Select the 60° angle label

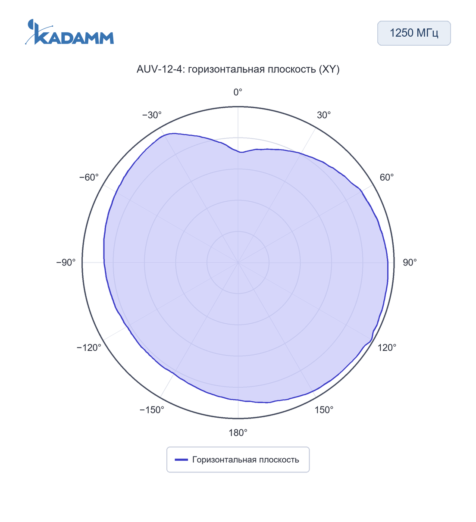[387, 178]
